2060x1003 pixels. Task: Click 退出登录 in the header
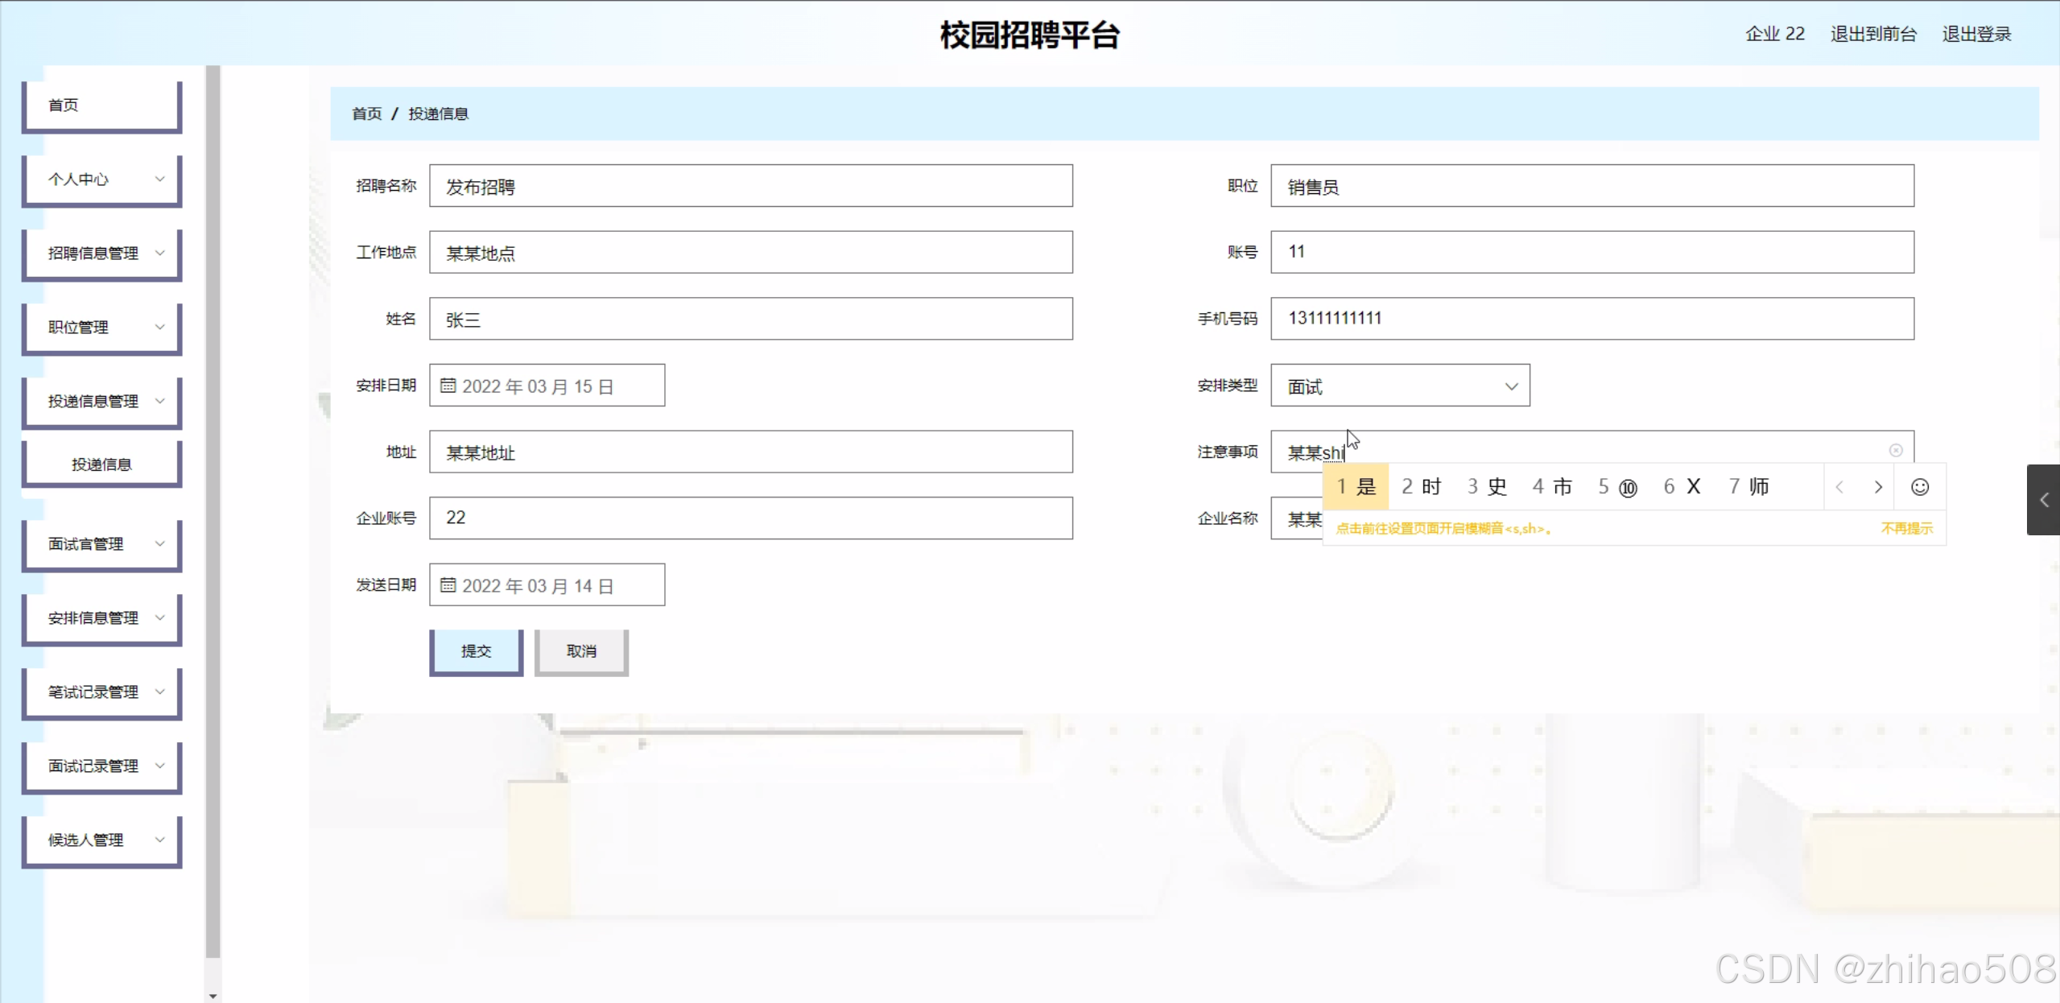pyautogui.click(x=1976, y=34)
